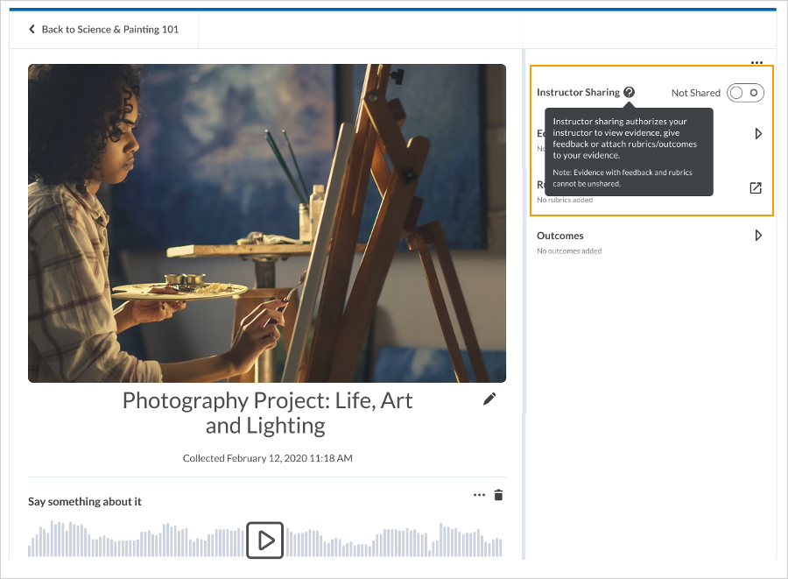Viewport: 788px width, 579px height.
Task: Open the evidence options ellipsis menu
Action: point(756,62)
